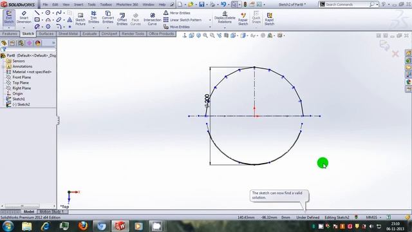Select the Spline sketch tool
The height and width of the screenshot is (232, 412).
point(59,13)
